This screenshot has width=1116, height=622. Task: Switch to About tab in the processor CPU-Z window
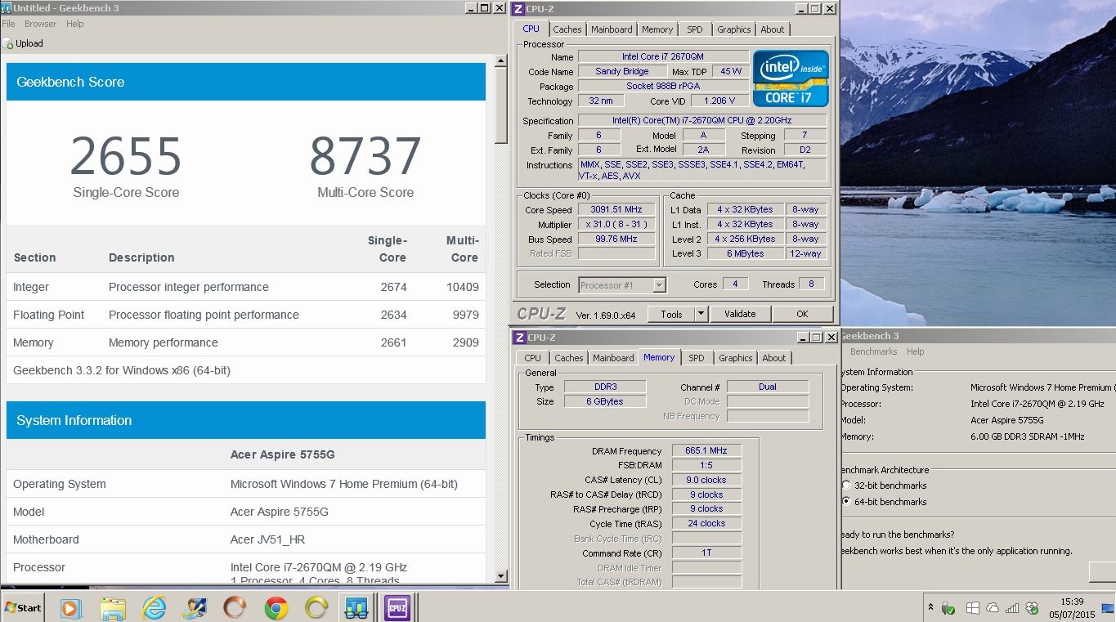click(773, 29)
